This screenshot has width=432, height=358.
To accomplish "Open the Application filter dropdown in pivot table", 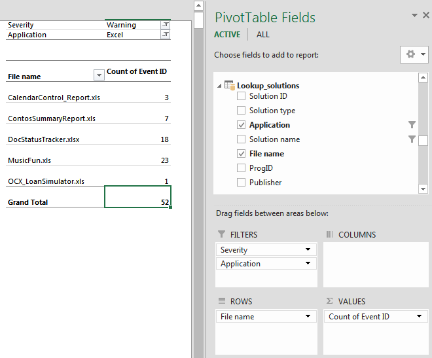I will (166, 35).
